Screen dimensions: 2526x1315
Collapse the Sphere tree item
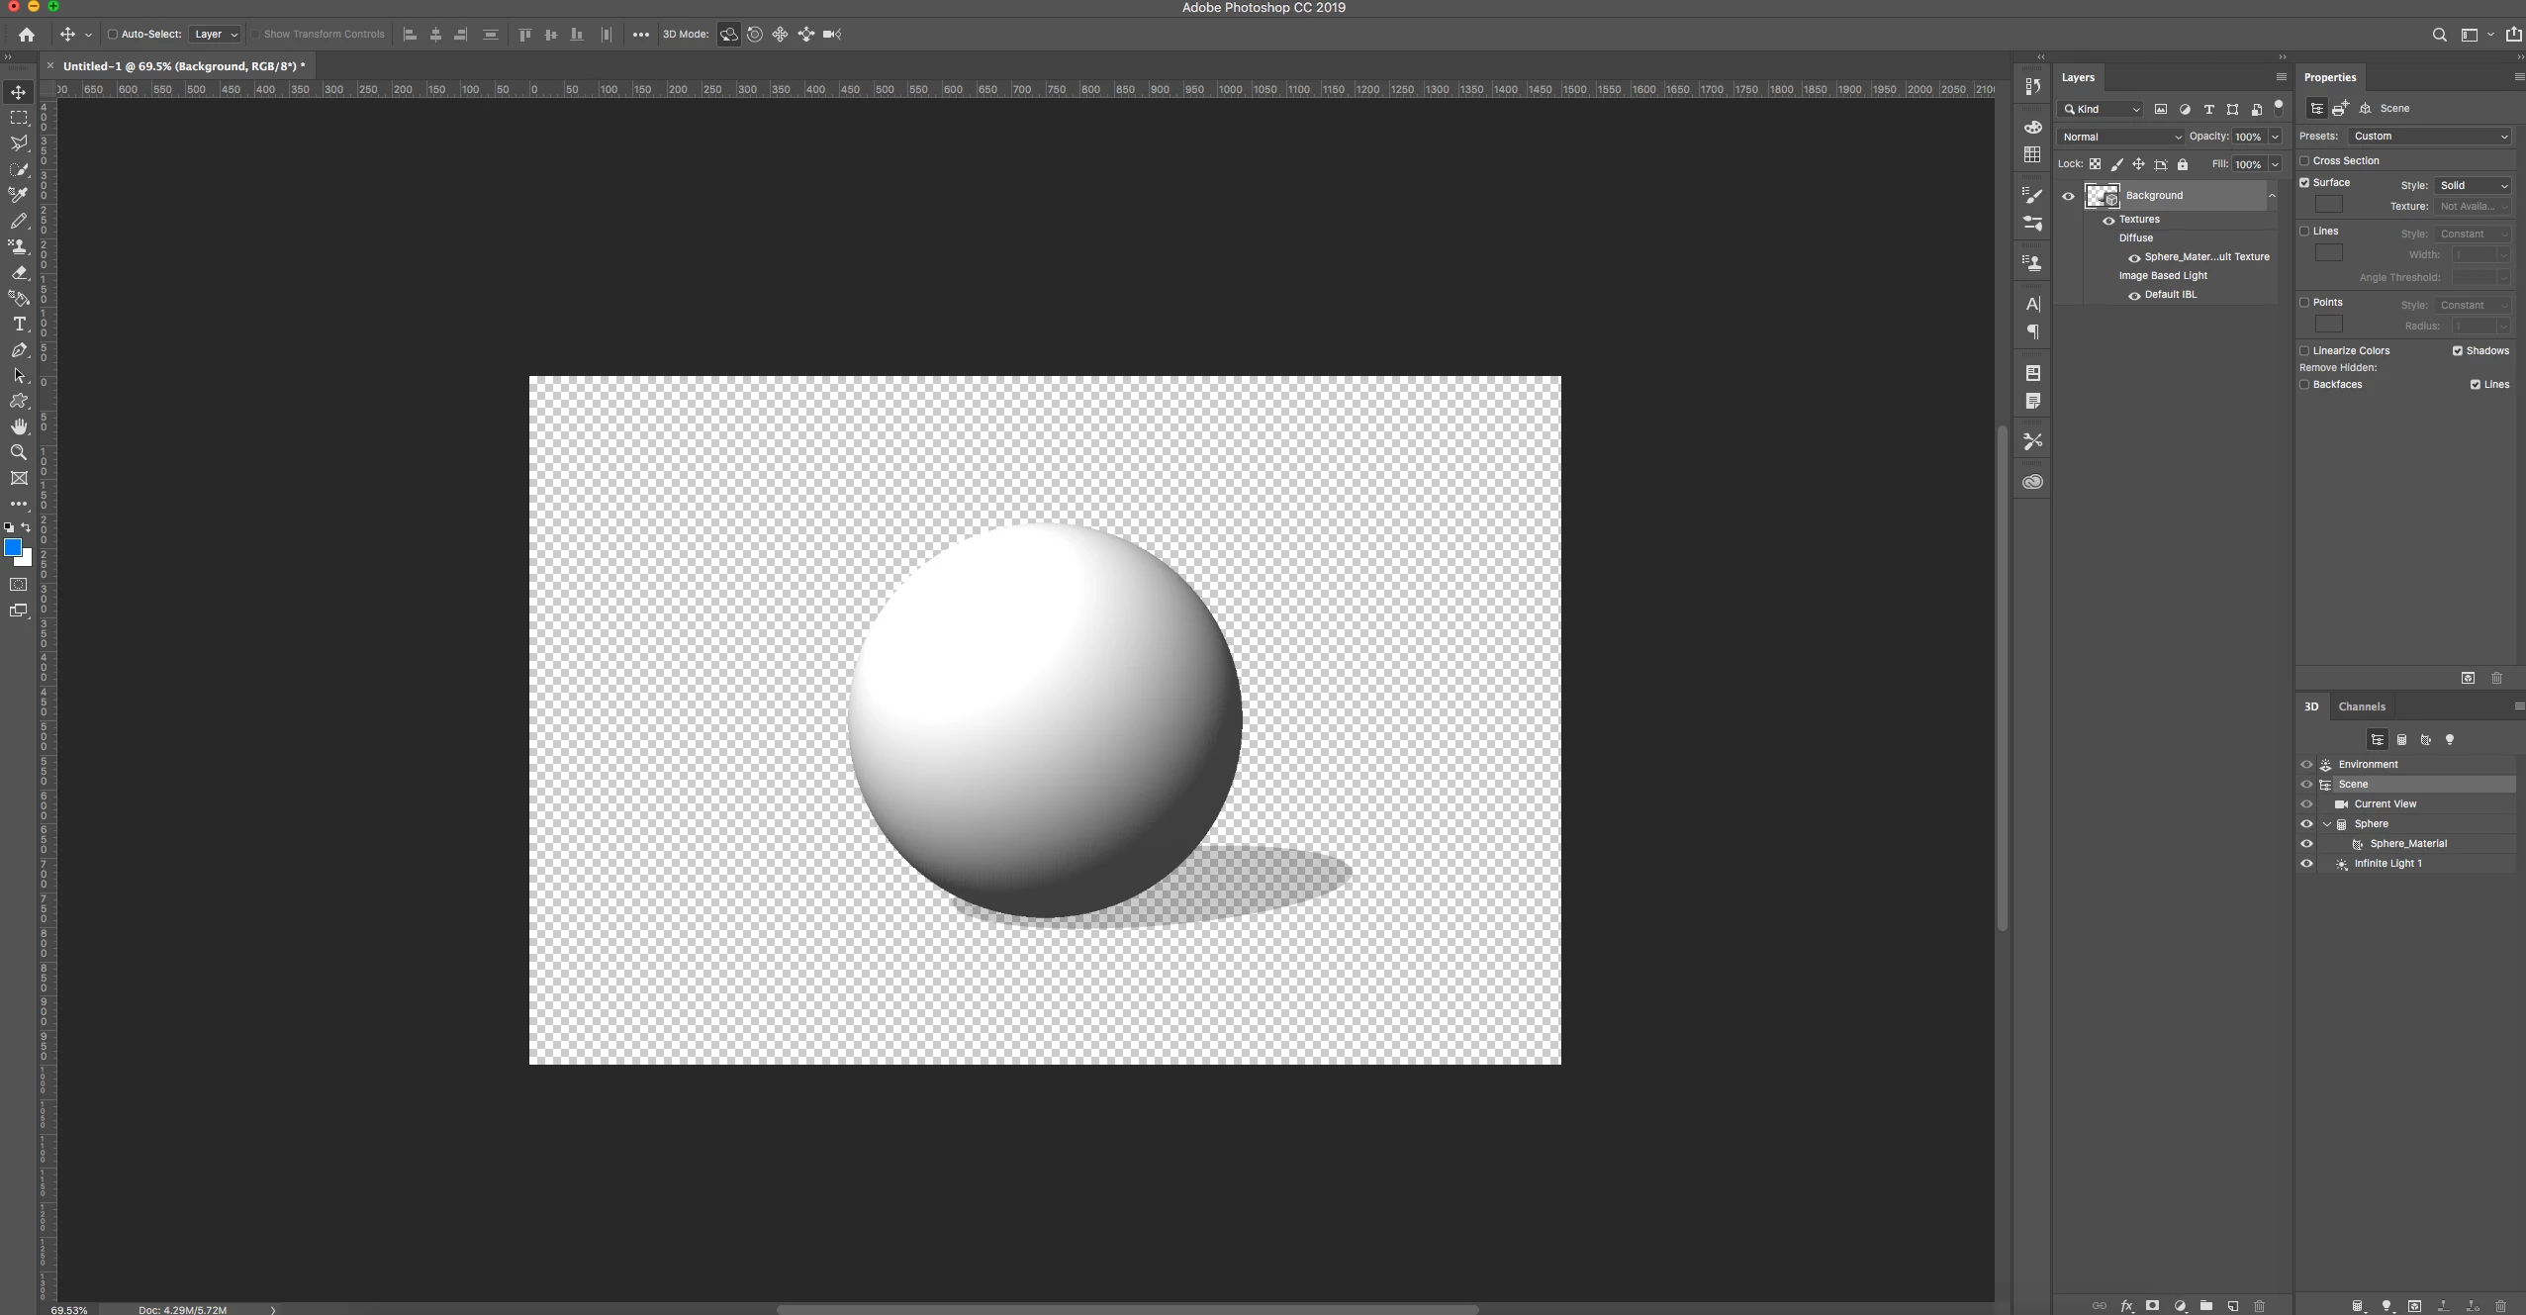(2327, 824)
